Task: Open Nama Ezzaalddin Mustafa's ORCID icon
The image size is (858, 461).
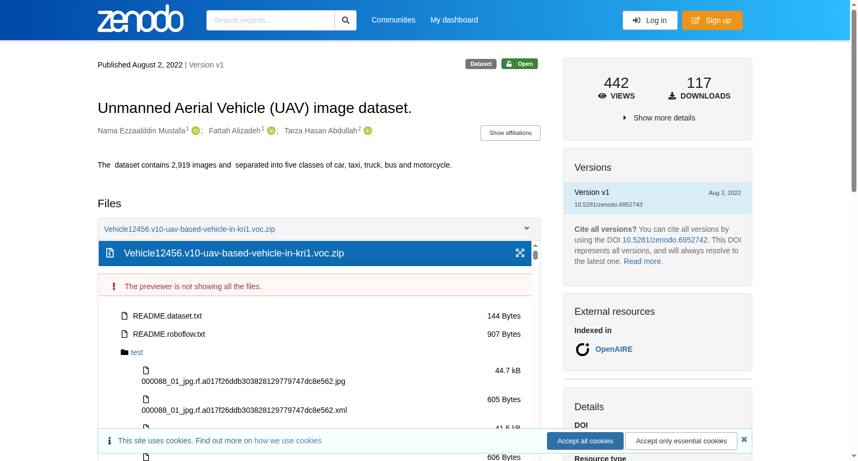Action: click(x=196, y=131)
